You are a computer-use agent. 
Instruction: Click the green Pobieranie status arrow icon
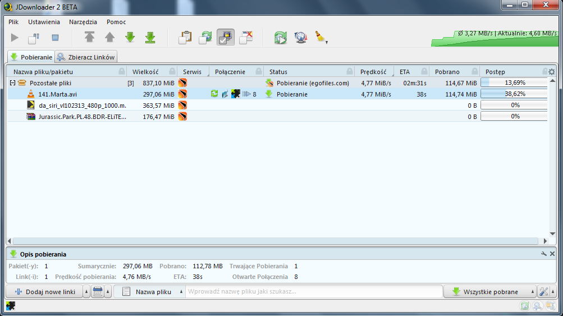269,94
